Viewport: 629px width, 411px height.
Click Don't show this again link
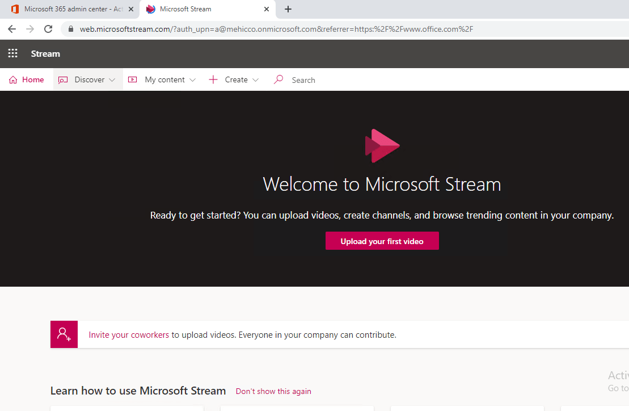point(273,391)
